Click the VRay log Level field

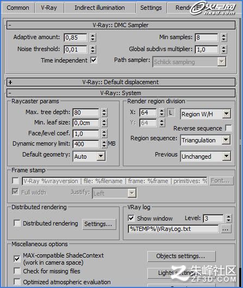[x=213, y=218]
